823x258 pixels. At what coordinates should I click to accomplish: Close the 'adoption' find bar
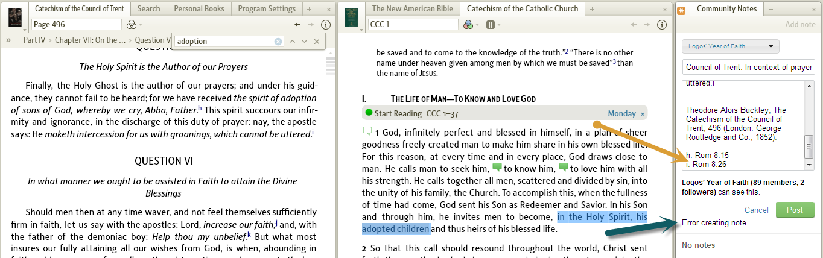[317, 42]
